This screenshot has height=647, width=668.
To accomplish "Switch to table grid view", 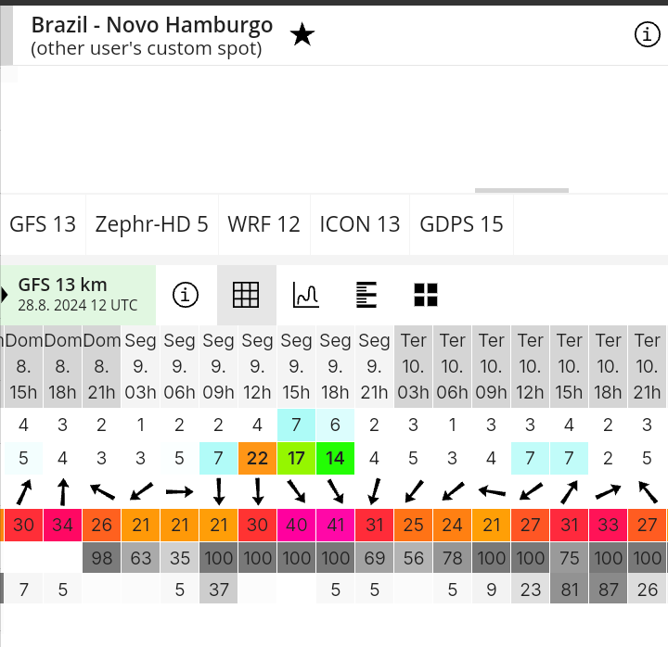I will tap(246, 295).
